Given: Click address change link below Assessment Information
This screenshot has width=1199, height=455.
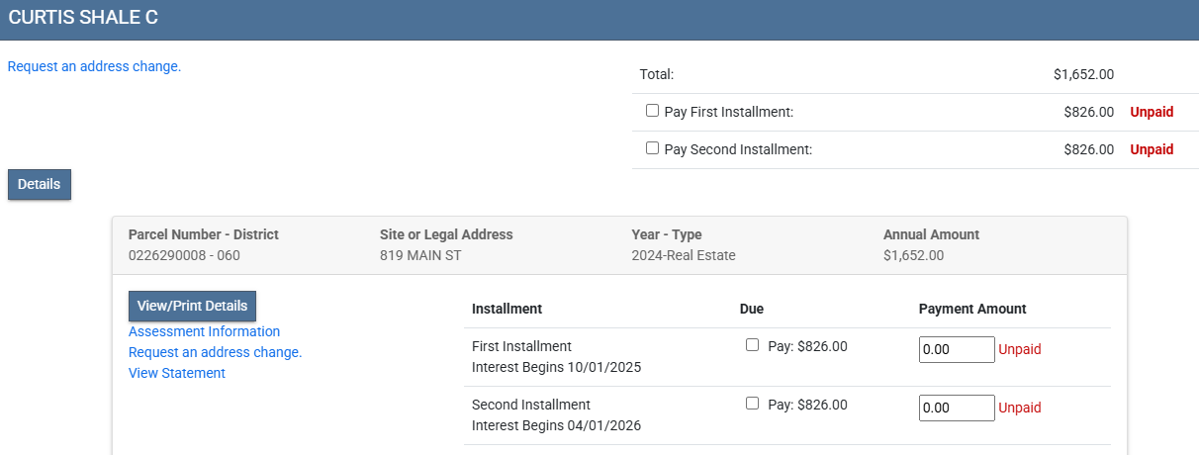Looking at the screenshot, I should pyautogui.click(x=215, y=352).
